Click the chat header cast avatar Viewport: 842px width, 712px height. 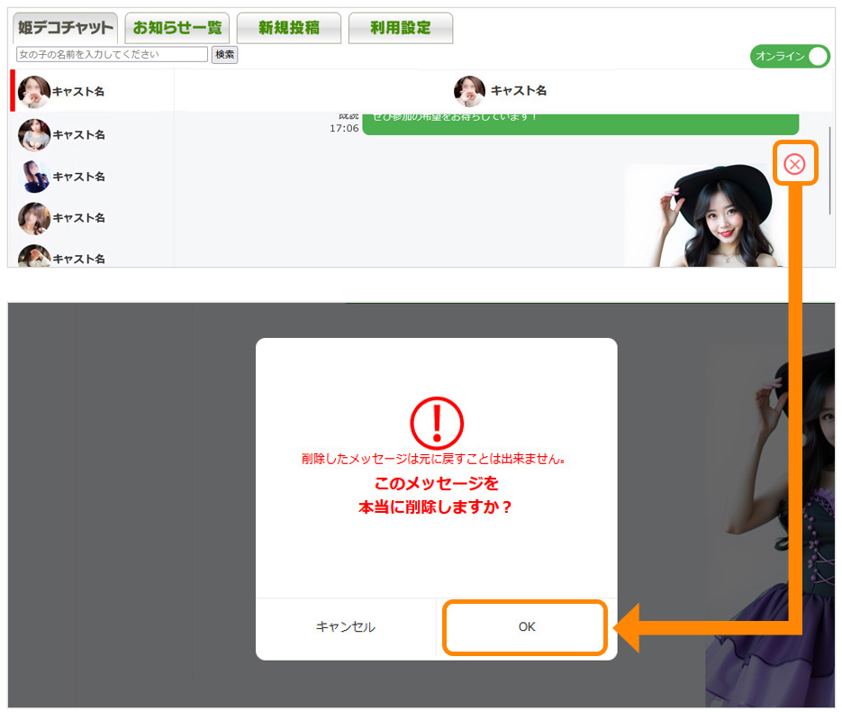coord(469,91)
